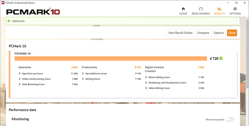Click the overall score 4 720

[x=214, y=58]
